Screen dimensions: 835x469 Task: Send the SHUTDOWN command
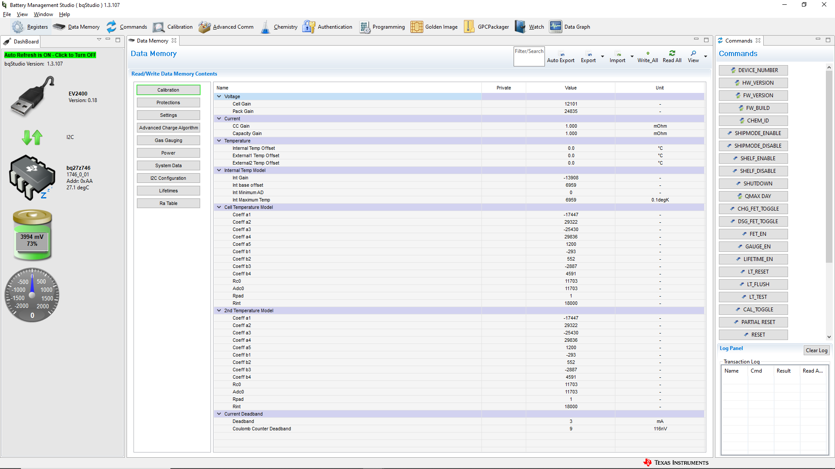tap(753, 184)
